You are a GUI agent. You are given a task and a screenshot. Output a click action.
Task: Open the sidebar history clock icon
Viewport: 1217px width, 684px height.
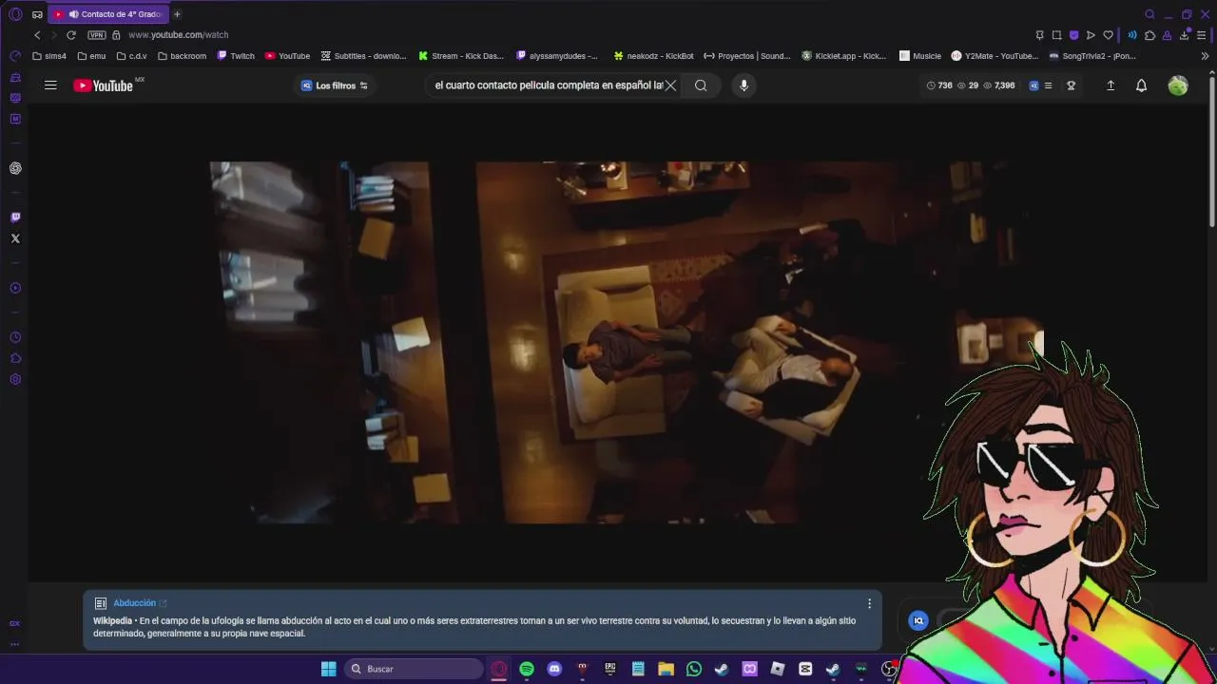(15, 337)
